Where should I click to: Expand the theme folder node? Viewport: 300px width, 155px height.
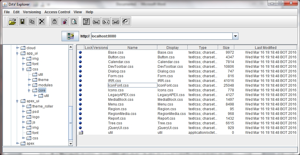(29, 80)
